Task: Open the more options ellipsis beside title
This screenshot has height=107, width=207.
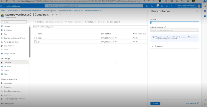Action: 60,15
